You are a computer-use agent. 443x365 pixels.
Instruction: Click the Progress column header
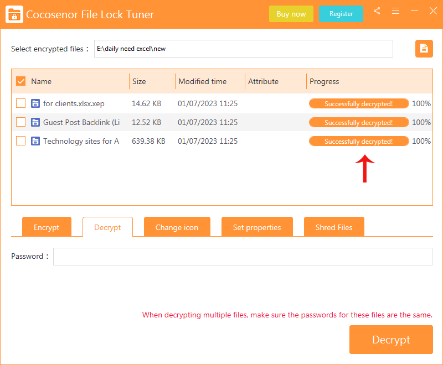tap(324, 81)
